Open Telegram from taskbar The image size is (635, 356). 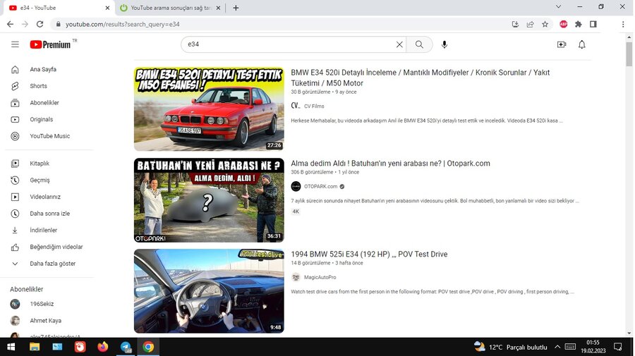(x=126, y=347)
